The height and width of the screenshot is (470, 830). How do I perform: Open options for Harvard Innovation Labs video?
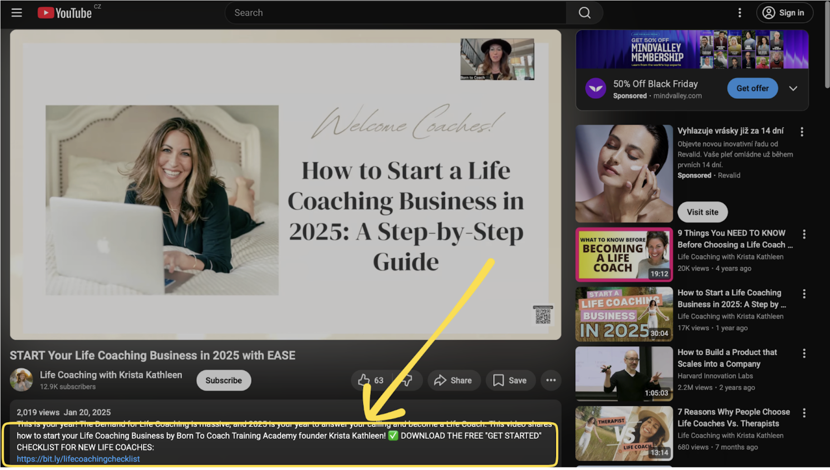pyautogui.click(x=804, y=353)
